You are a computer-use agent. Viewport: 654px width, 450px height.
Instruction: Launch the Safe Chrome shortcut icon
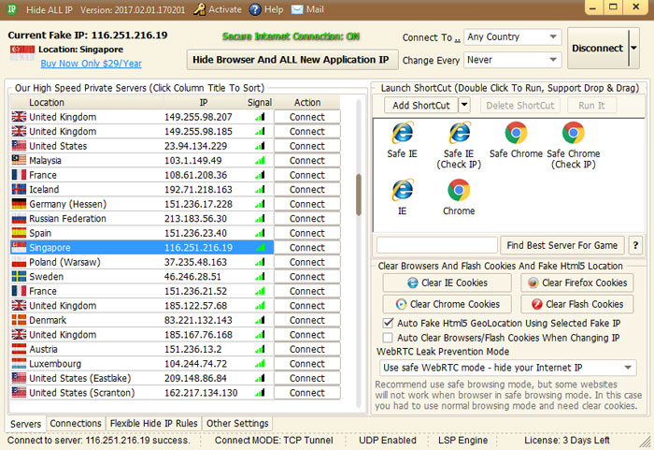tap(516, 133)
